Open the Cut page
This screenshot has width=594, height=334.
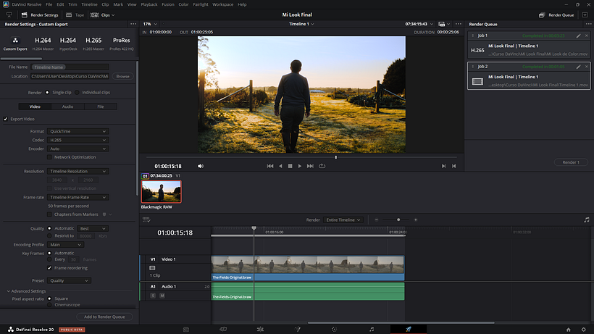pyautogui.click(x=223, y=330)
